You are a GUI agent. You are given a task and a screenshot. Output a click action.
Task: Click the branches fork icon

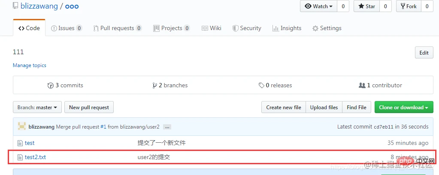[154, 86]
